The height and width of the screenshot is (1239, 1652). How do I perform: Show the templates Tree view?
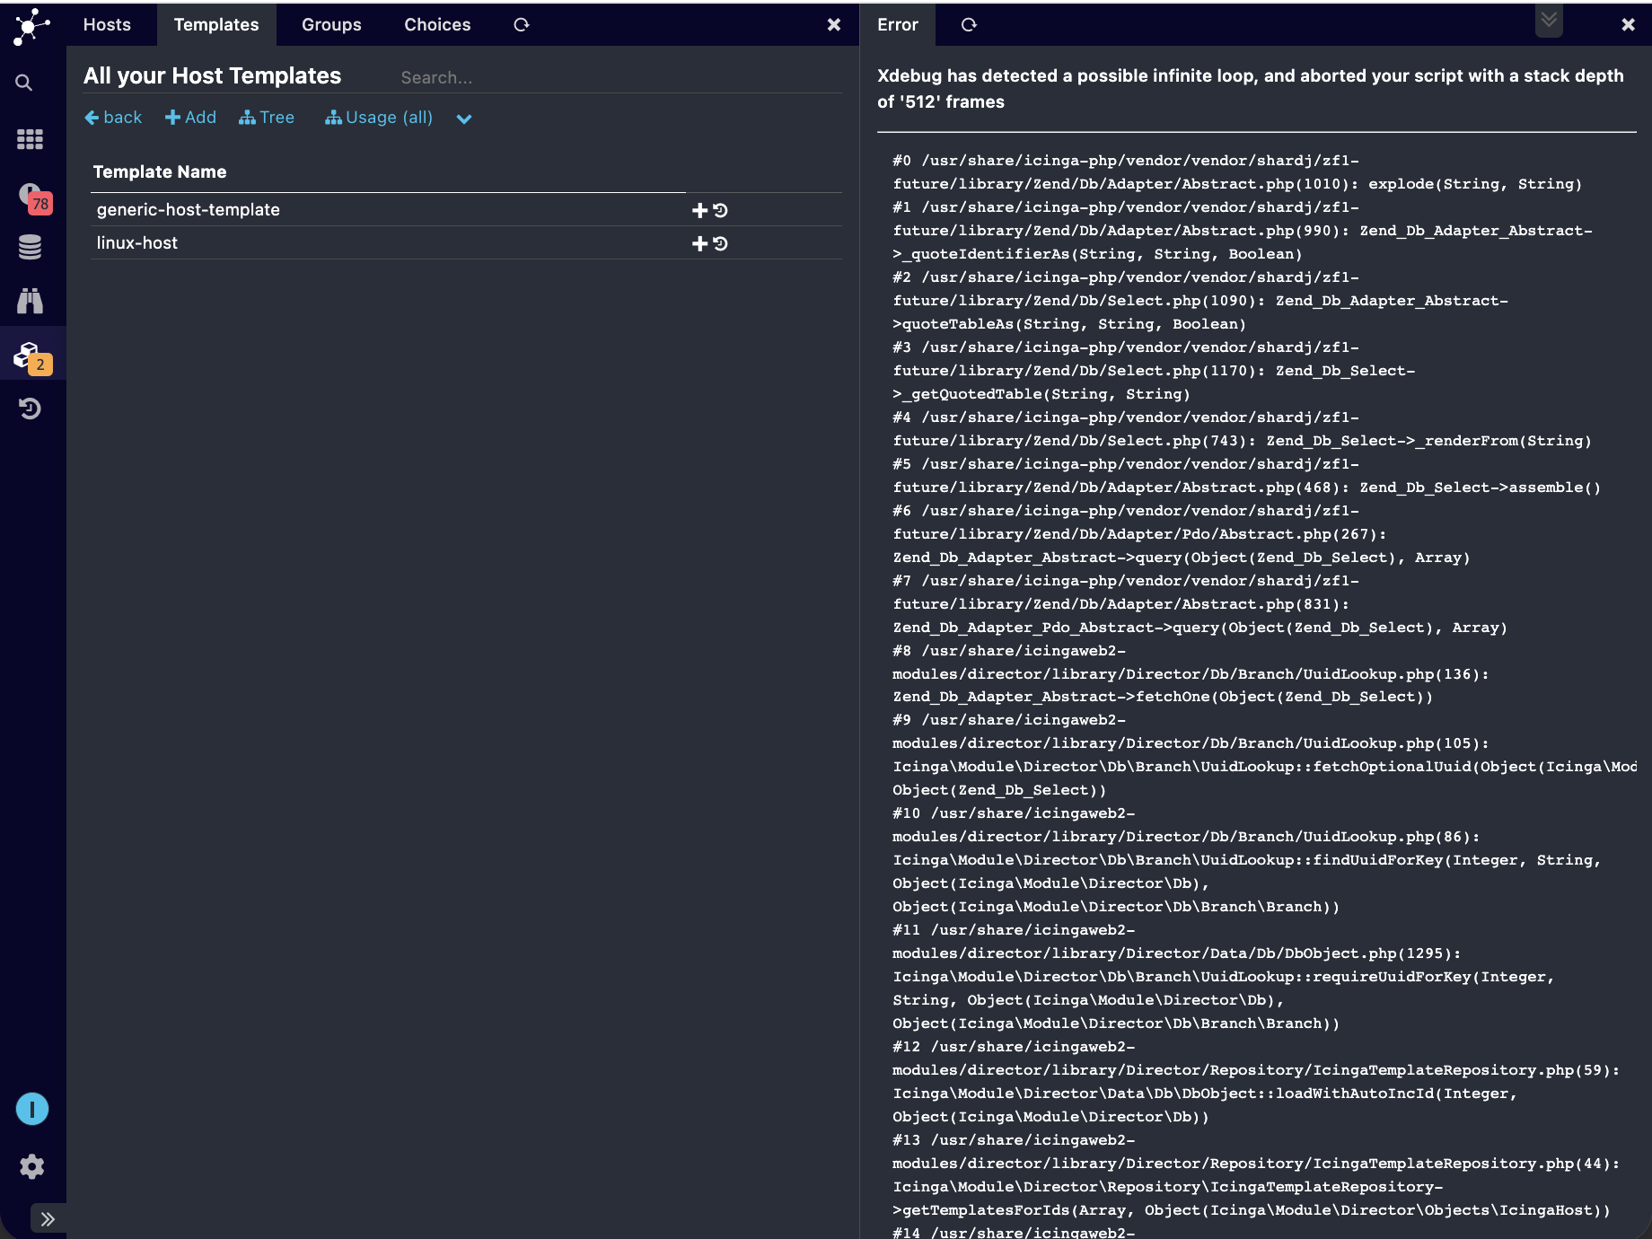coord(267,118)
